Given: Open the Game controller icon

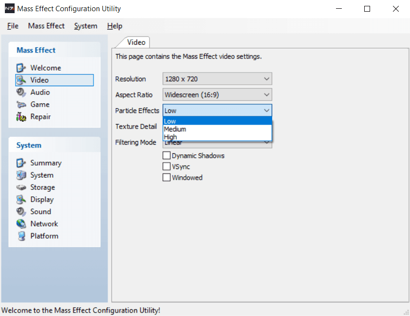Looking at the screenshot, I should (21, 104).
